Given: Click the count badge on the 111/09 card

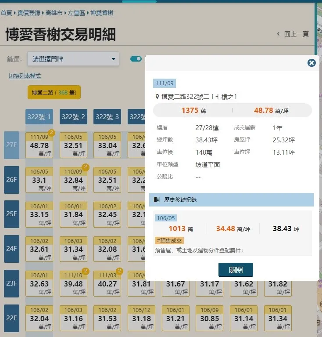Looking at the screenshot, I should (51, 133).
